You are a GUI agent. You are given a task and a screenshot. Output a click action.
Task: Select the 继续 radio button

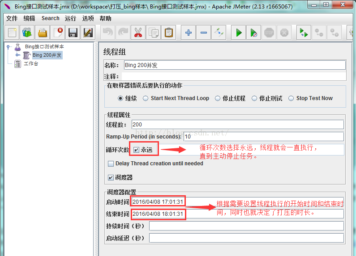click(x=120, y=98)
